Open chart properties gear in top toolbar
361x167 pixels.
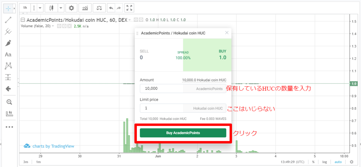point(72,8)
